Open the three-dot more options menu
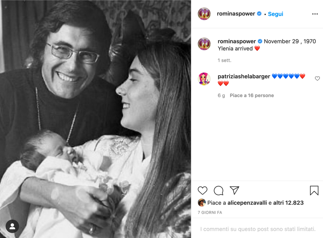Image resolution: width=323 pixels, height=238 pixels. [x=315, y=14]
